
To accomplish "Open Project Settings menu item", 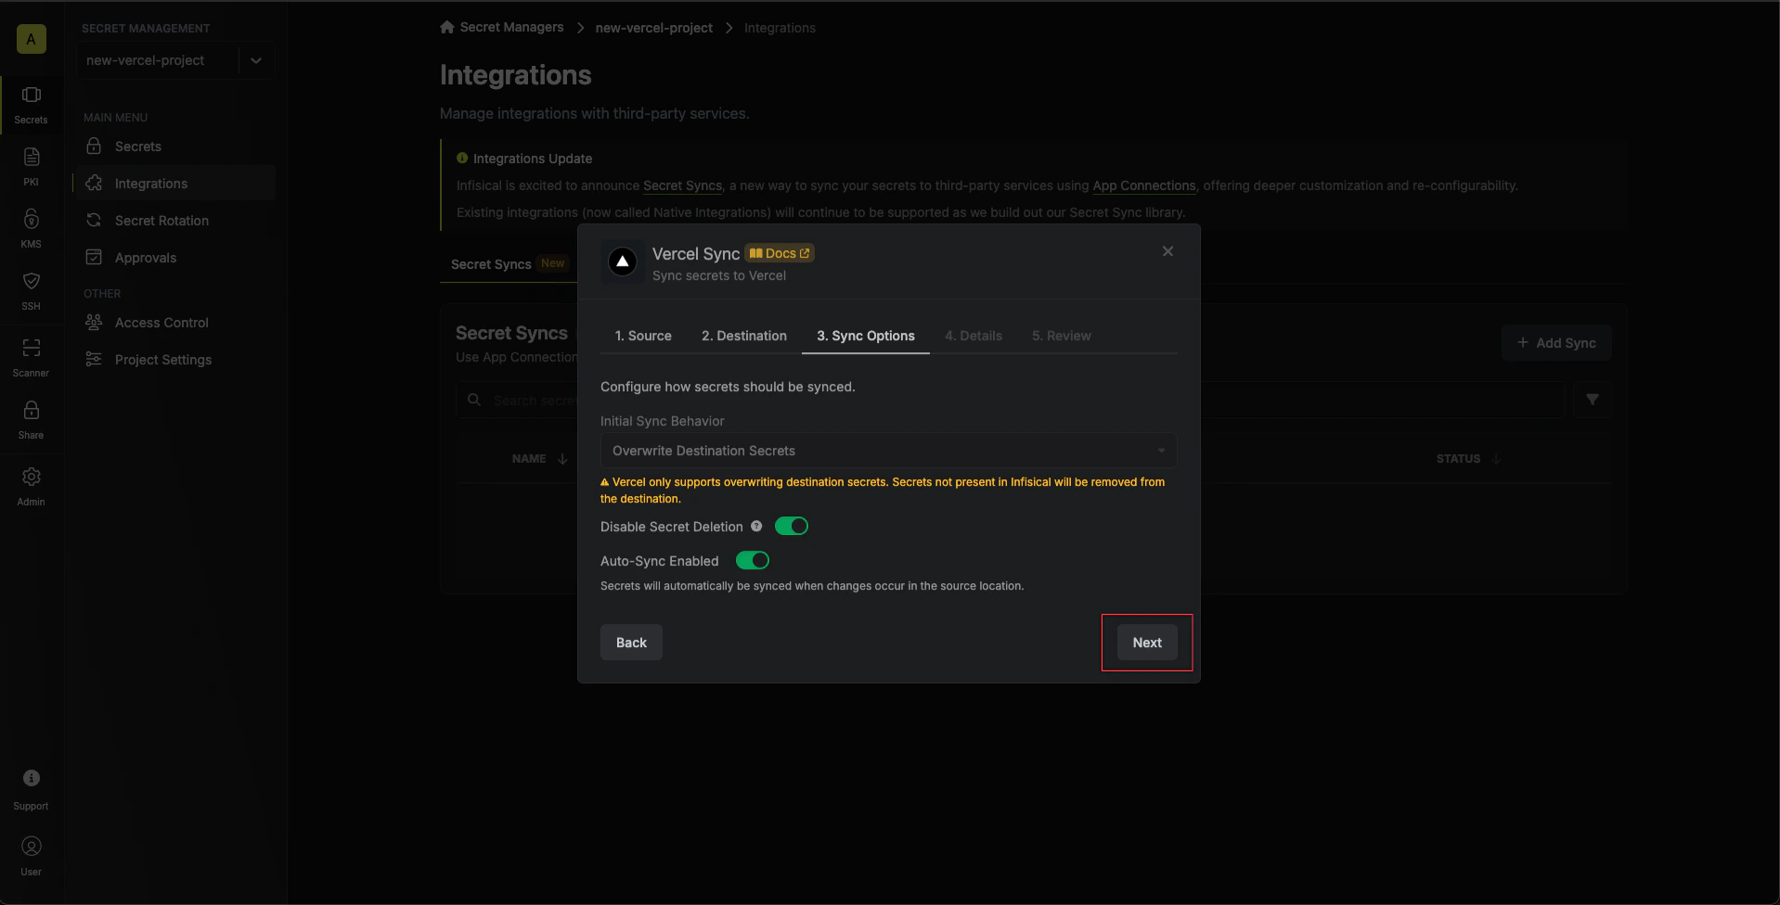I will coord(174,360).
